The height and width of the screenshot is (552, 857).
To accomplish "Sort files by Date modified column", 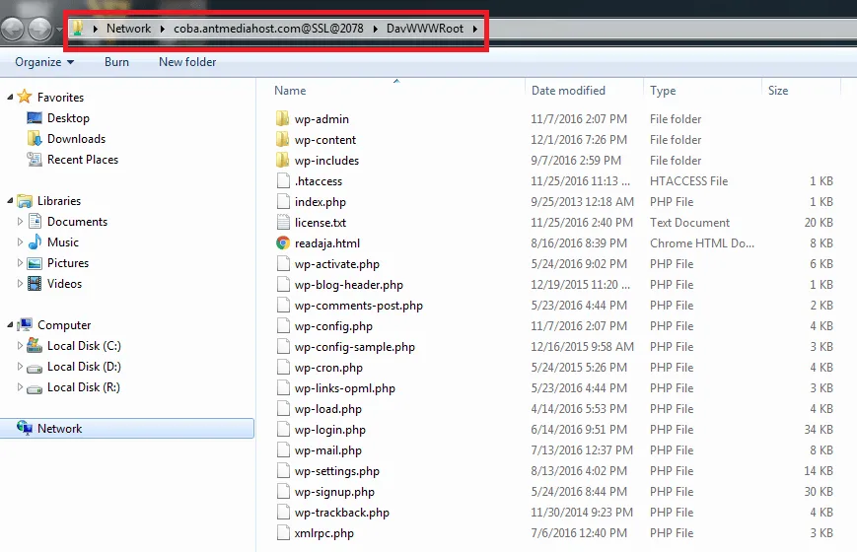I will pos(568,91).
